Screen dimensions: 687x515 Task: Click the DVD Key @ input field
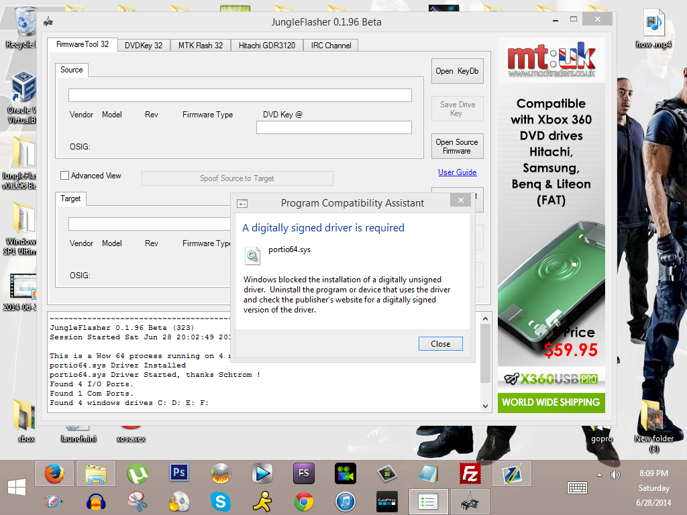pos(334,127)
